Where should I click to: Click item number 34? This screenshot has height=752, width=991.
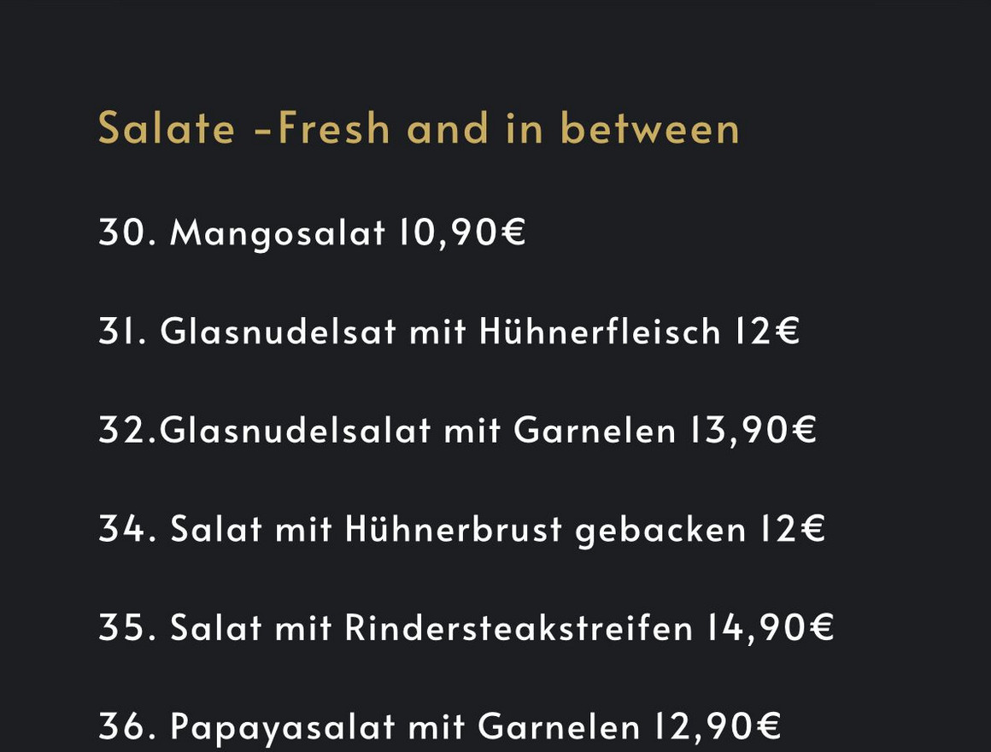click(127, 529)
